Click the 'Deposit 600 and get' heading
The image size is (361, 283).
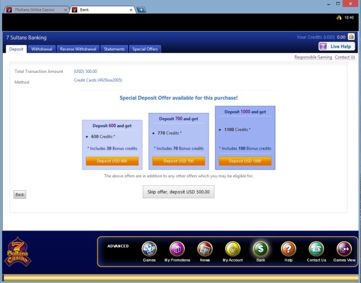112,126
